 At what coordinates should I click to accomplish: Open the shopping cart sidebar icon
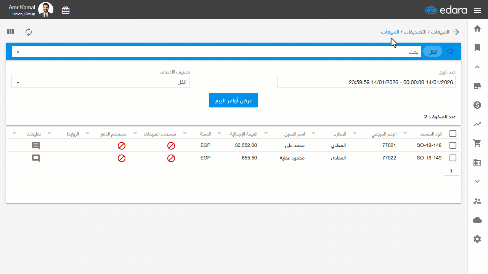tap(477, 143)
